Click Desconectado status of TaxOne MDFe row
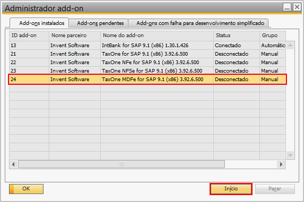This screenshot has height=202, width=304. pos(237,80)
